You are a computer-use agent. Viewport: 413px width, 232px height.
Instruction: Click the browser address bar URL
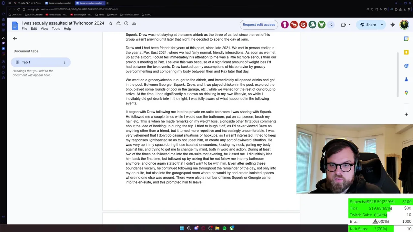click(72, 9)
